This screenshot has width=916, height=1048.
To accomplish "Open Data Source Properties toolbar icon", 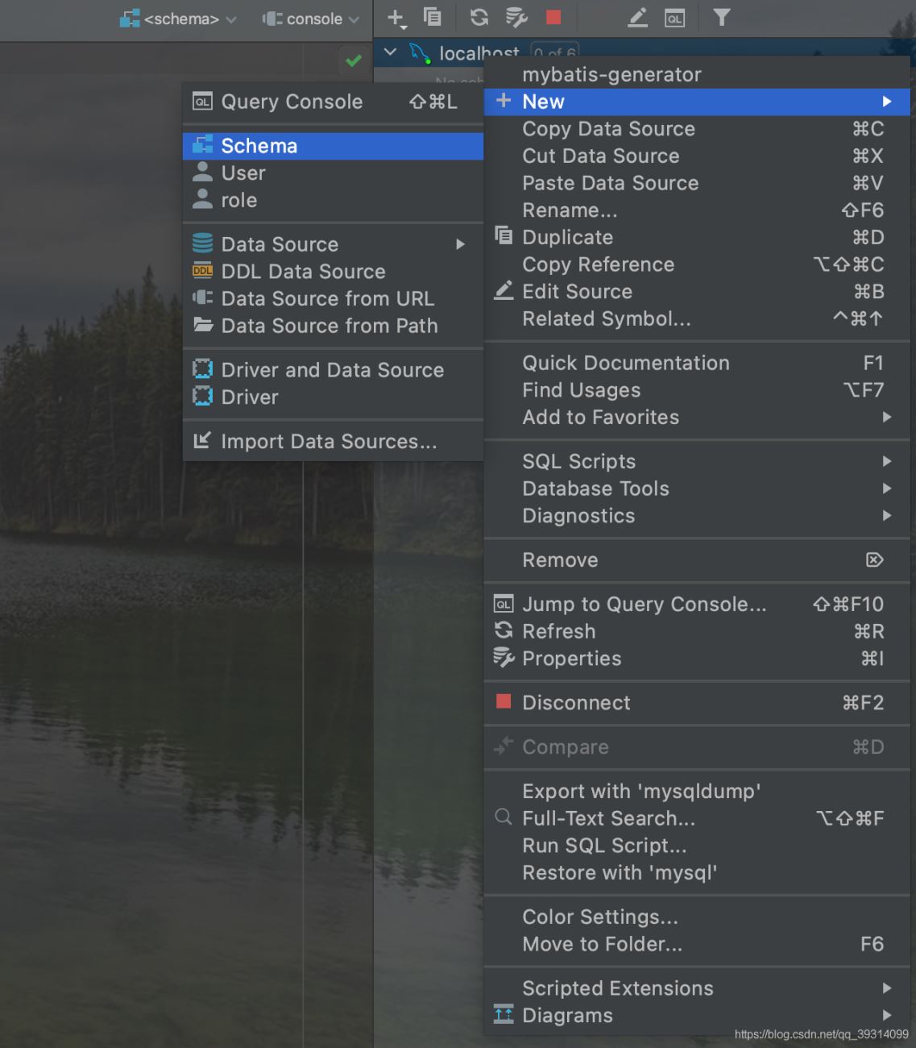I will 516,18.
